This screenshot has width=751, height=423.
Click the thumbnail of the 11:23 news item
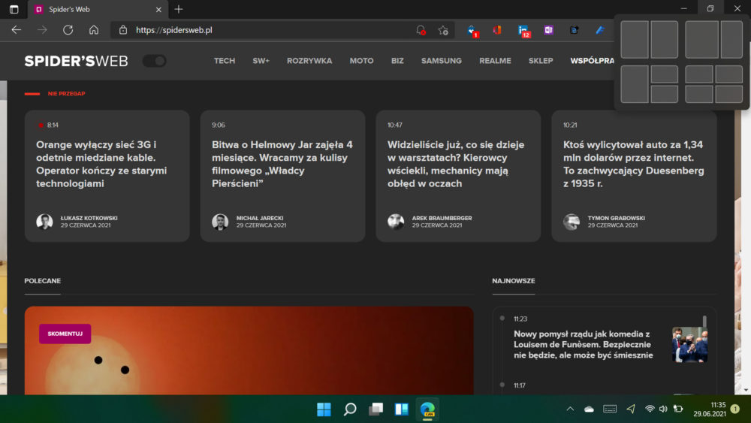click(x=689, y=344)
